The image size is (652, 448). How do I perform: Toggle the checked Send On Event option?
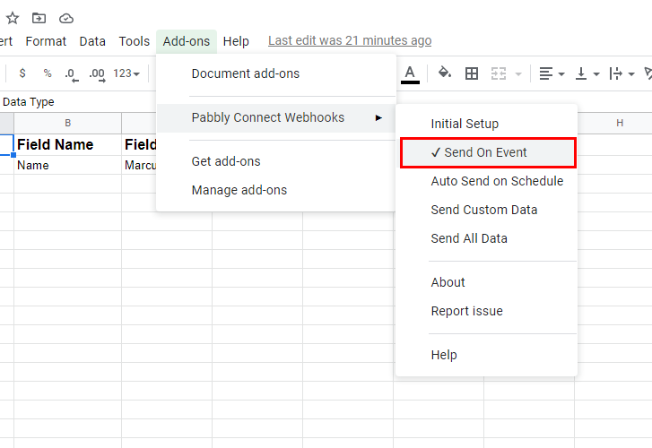point(488,152)
